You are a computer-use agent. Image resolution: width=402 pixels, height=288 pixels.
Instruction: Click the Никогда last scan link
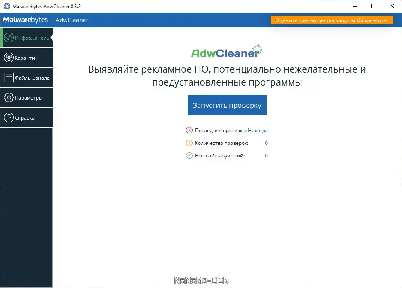pos(258,131)
